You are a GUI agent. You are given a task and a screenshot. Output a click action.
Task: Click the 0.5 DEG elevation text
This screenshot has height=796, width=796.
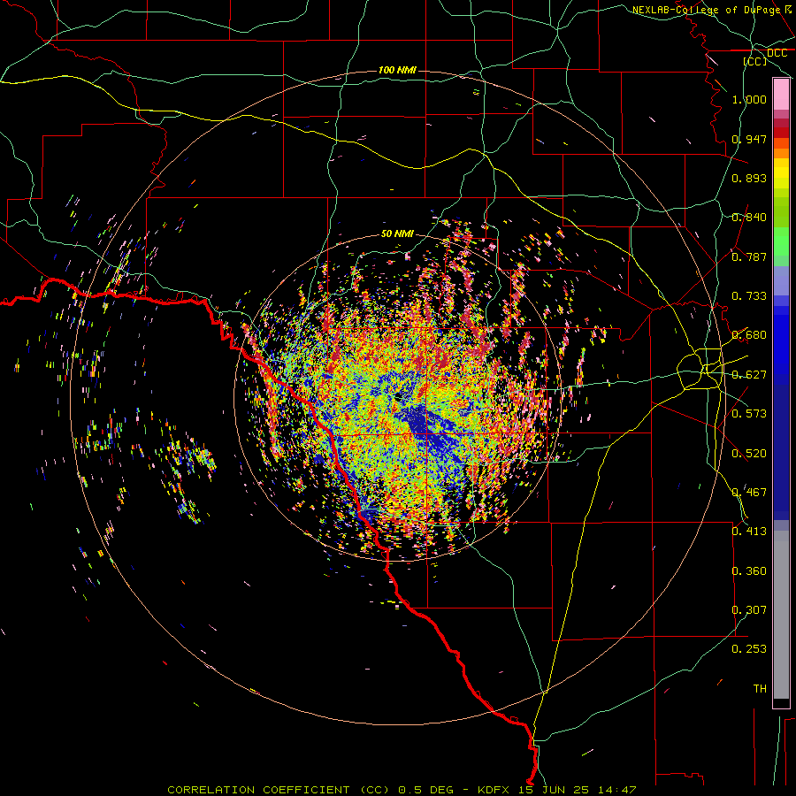(x=426, y=790)
